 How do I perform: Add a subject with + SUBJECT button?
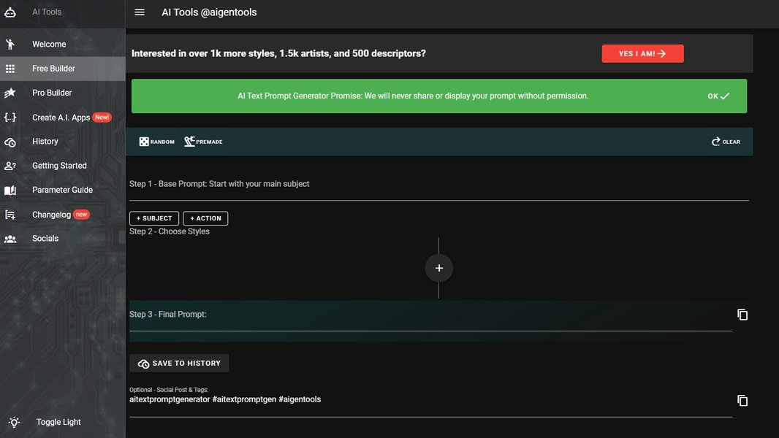154,218
